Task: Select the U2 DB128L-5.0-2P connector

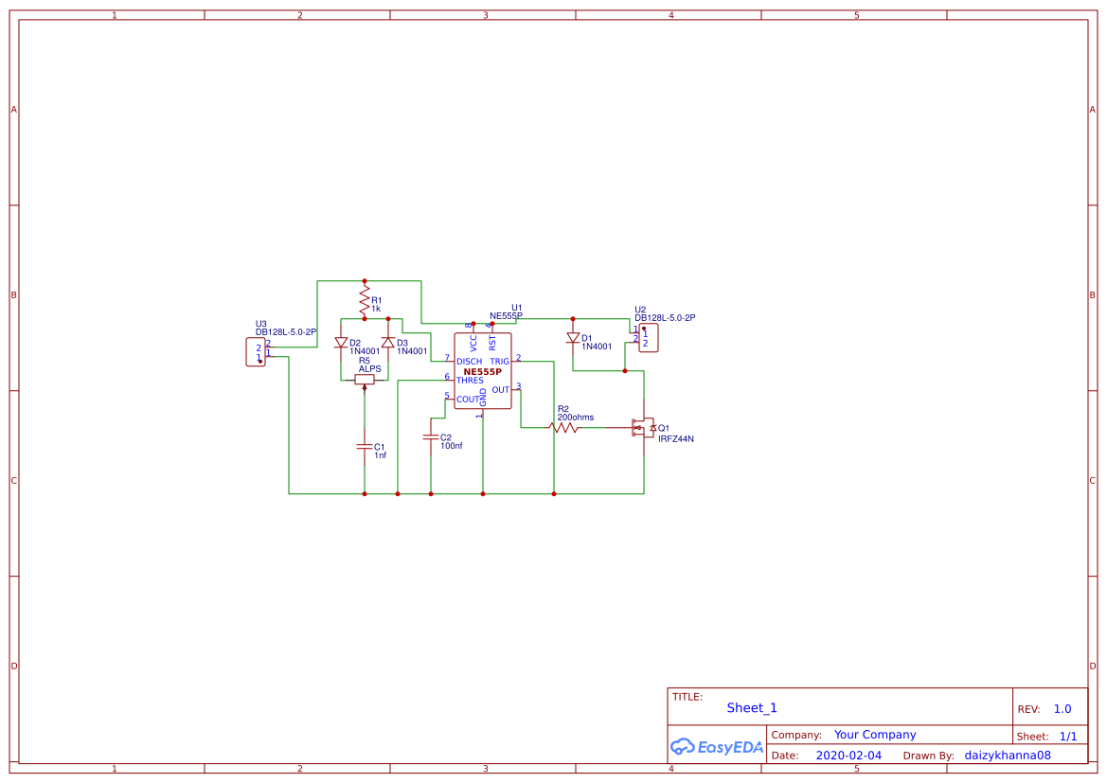Action: pos(651,336)
